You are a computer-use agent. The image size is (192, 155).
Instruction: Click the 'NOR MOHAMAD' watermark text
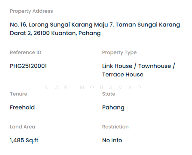click(93, 87)
